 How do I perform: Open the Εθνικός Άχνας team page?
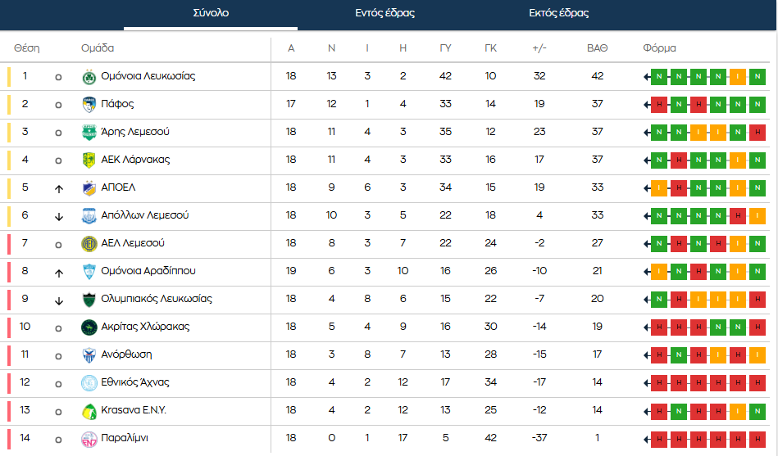click(135, 382)
